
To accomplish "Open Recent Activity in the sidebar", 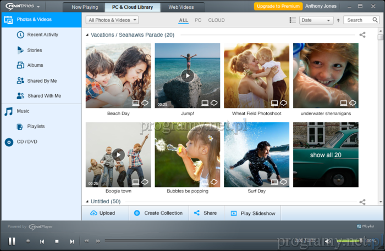I will (42, 35).
